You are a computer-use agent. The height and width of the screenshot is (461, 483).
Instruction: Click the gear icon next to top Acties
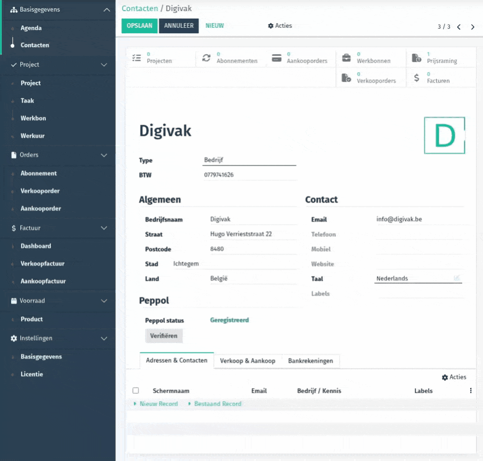[x=271, y=26]
